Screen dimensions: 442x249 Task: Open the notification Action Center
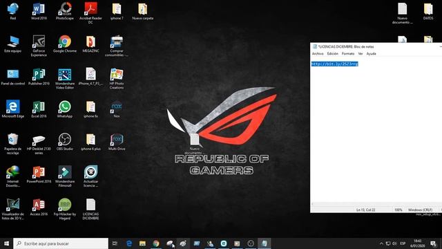point(434,243)
